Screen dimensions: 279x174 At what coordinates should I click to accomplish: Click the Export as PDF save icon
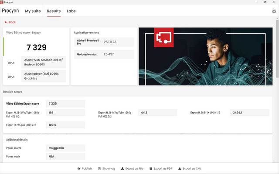(151, 168)
